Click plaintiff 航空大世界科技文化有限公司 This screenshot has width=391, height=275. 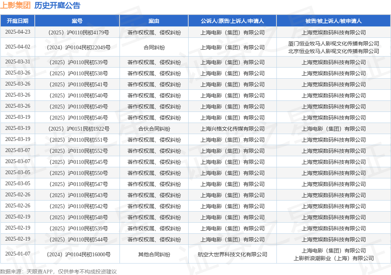pos(233,254)
